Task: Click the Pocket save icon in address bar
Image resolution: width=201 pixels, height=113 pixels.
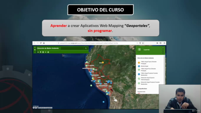Action: click(140, 43)
